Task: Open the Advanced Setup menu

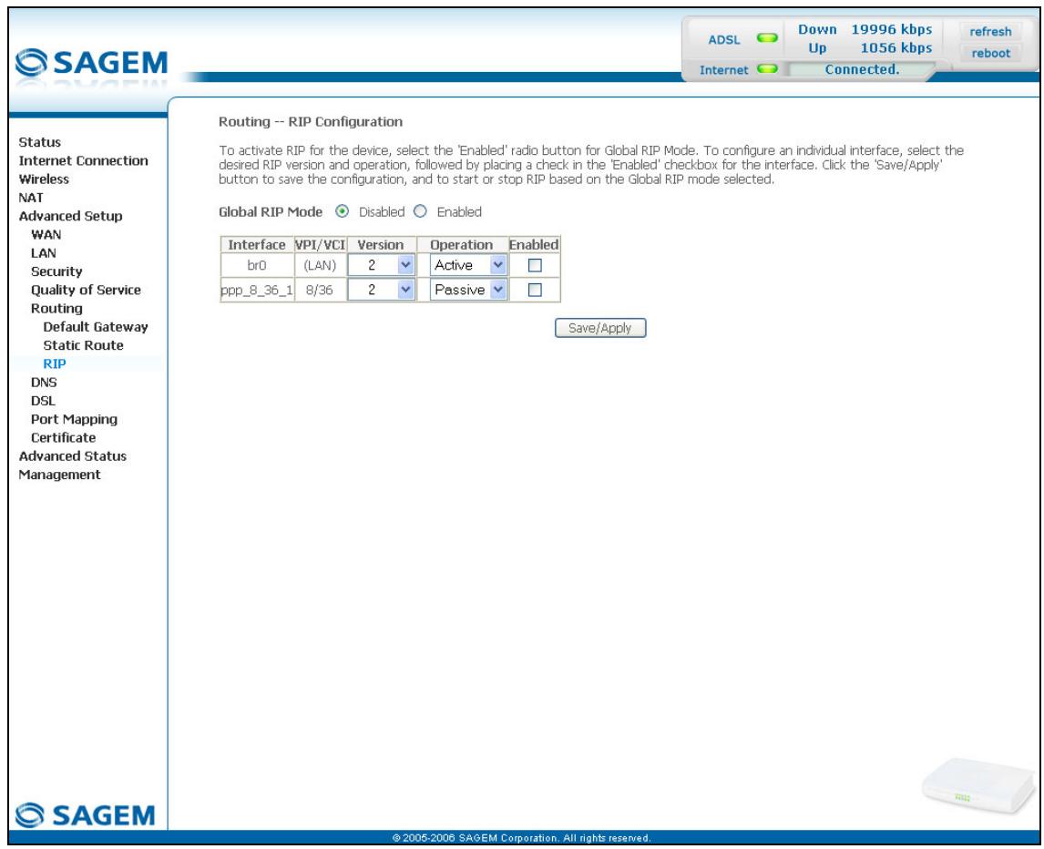Action: coord(70,216)
